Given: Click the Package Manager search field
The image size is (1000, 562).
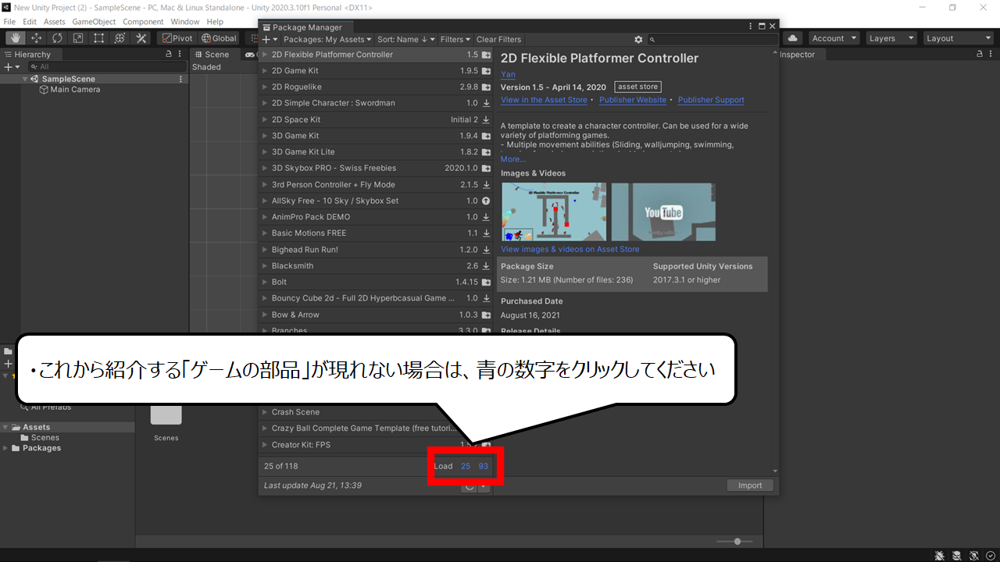Looking at the screenshot, I should [713, 39].
